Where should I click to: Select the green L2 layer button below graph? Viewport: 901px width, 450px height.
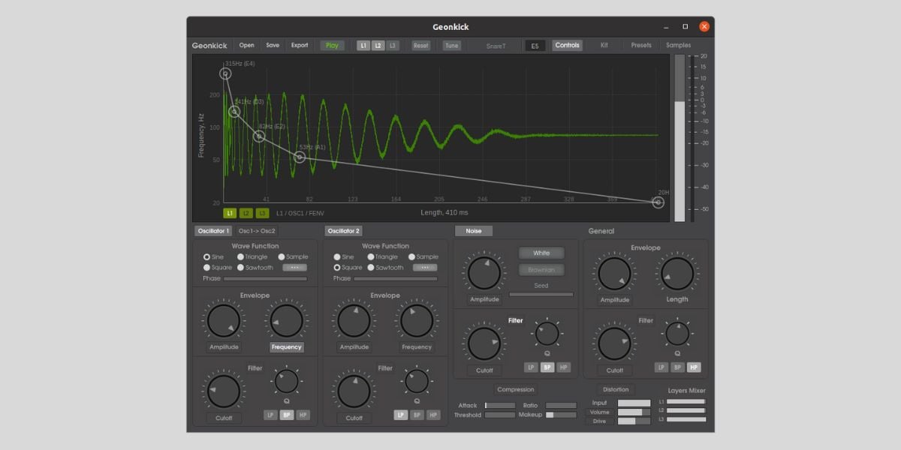click(x=246, y=213)
